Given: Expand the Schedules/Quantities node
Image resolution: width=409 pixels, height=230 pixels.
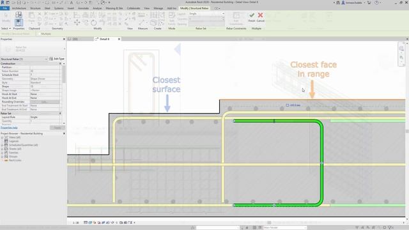Looking at the screenshot, I should point(3,145).
